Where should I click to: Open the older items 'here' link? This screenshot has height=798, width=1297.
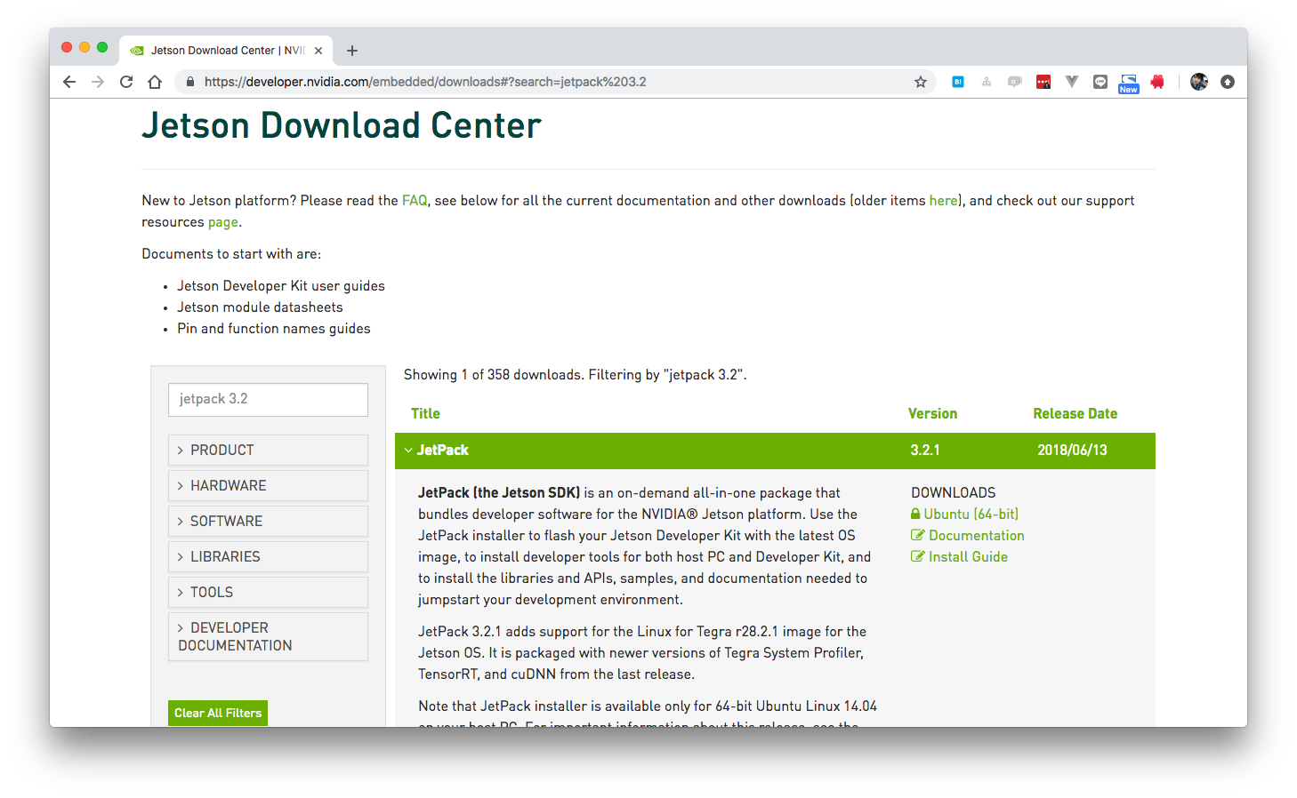tap(944, 201)
